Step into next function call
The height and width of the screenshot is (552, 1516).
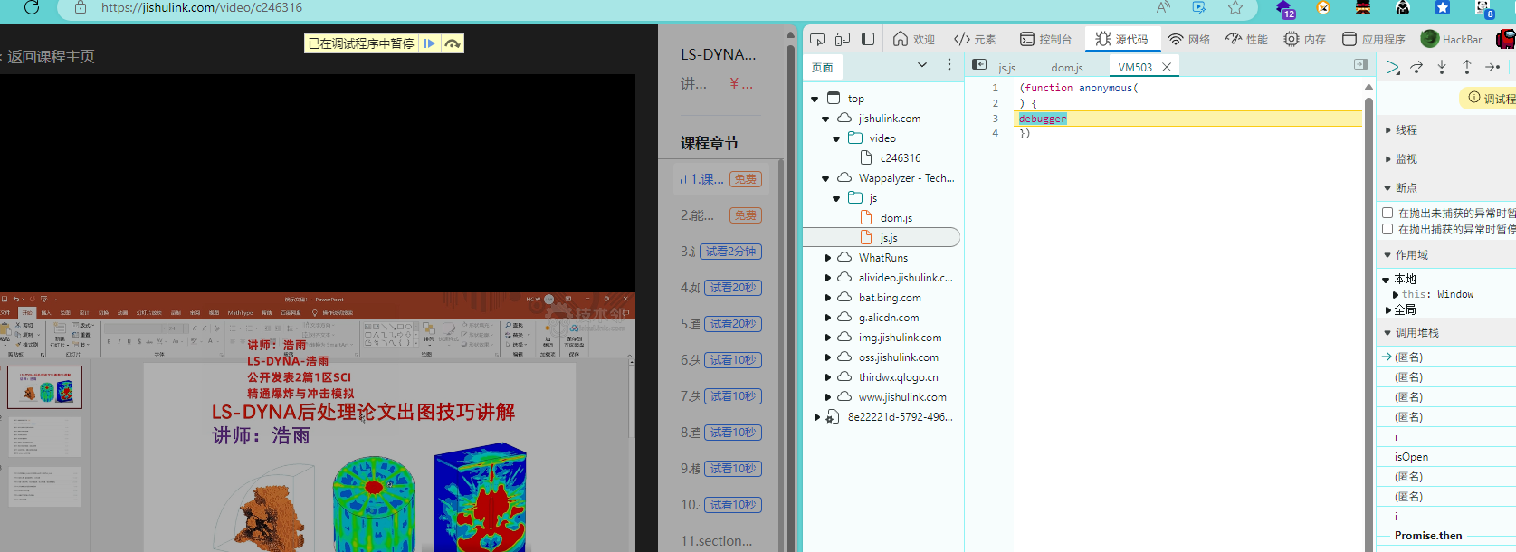1442,67
